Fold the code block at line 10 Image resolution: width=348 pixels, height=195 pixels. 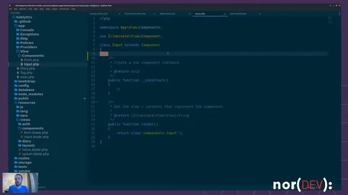(x=97, y=58)
